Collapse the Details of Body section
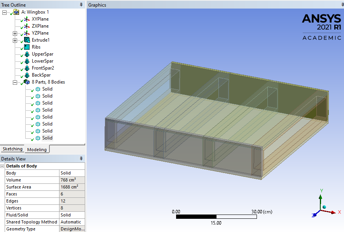344x232 pixels. tap(2, 166)
